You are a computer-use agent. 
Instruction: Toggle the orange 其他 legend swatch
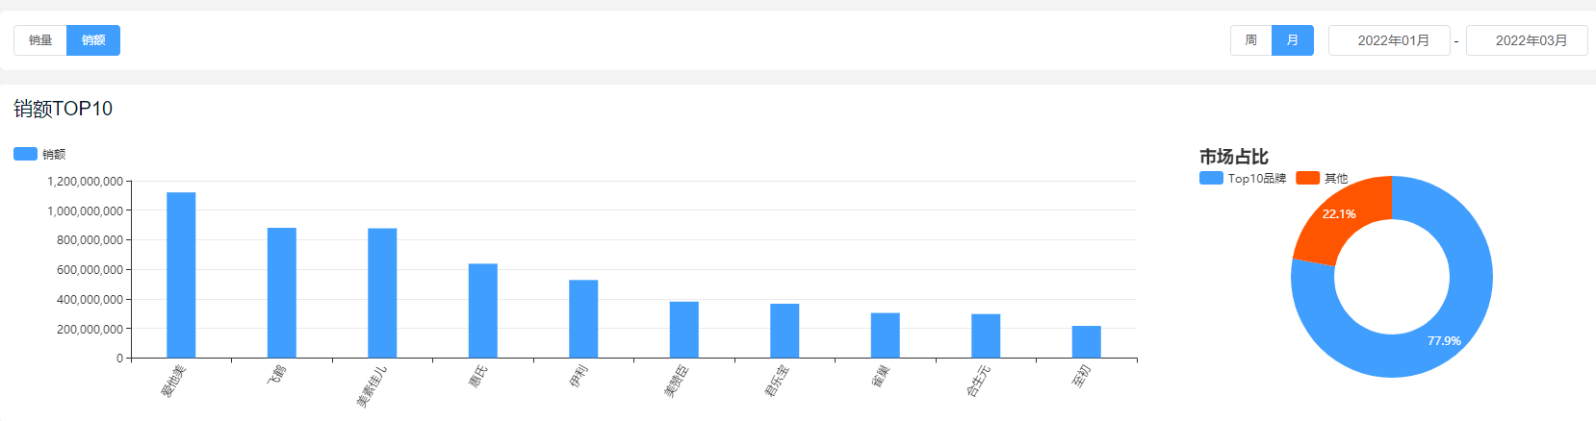click(x=1307, y=178)
